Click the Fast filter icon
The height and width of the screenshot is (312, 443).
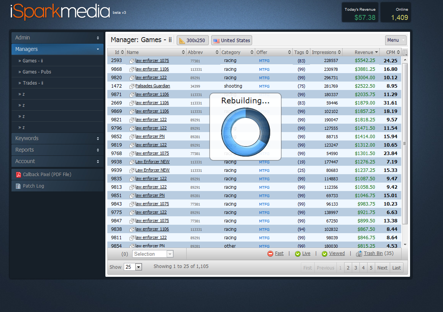269,253
